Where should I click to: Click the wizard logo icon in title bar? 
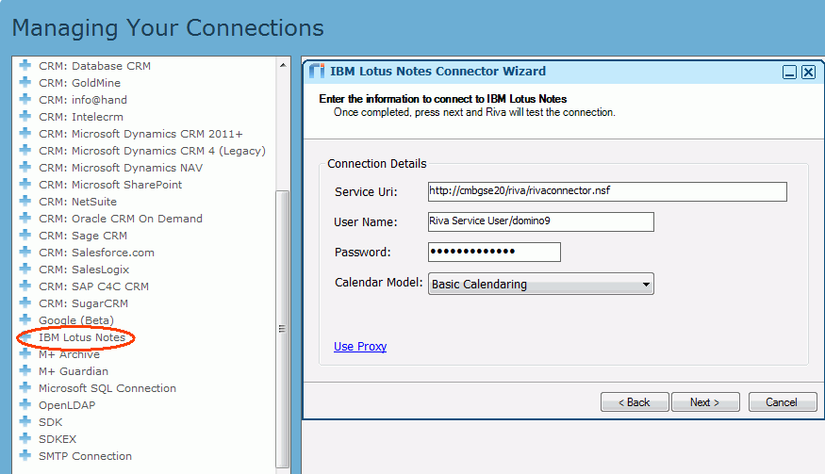point(317,72)
